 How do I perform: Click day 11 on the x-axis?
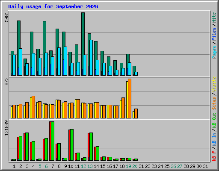coord(77,166)
